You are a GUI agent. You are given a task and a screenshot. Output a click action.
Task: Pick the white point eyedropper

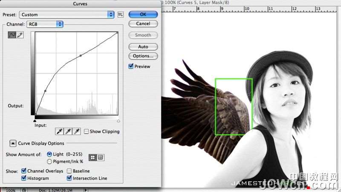[77, 131]
